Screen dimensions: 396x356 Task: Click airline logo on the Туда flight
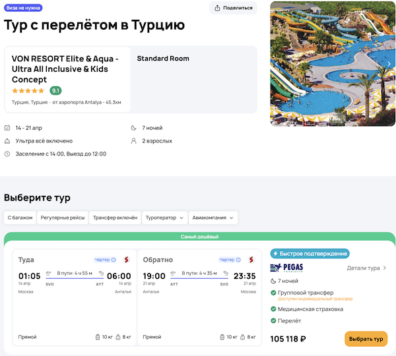126,260
